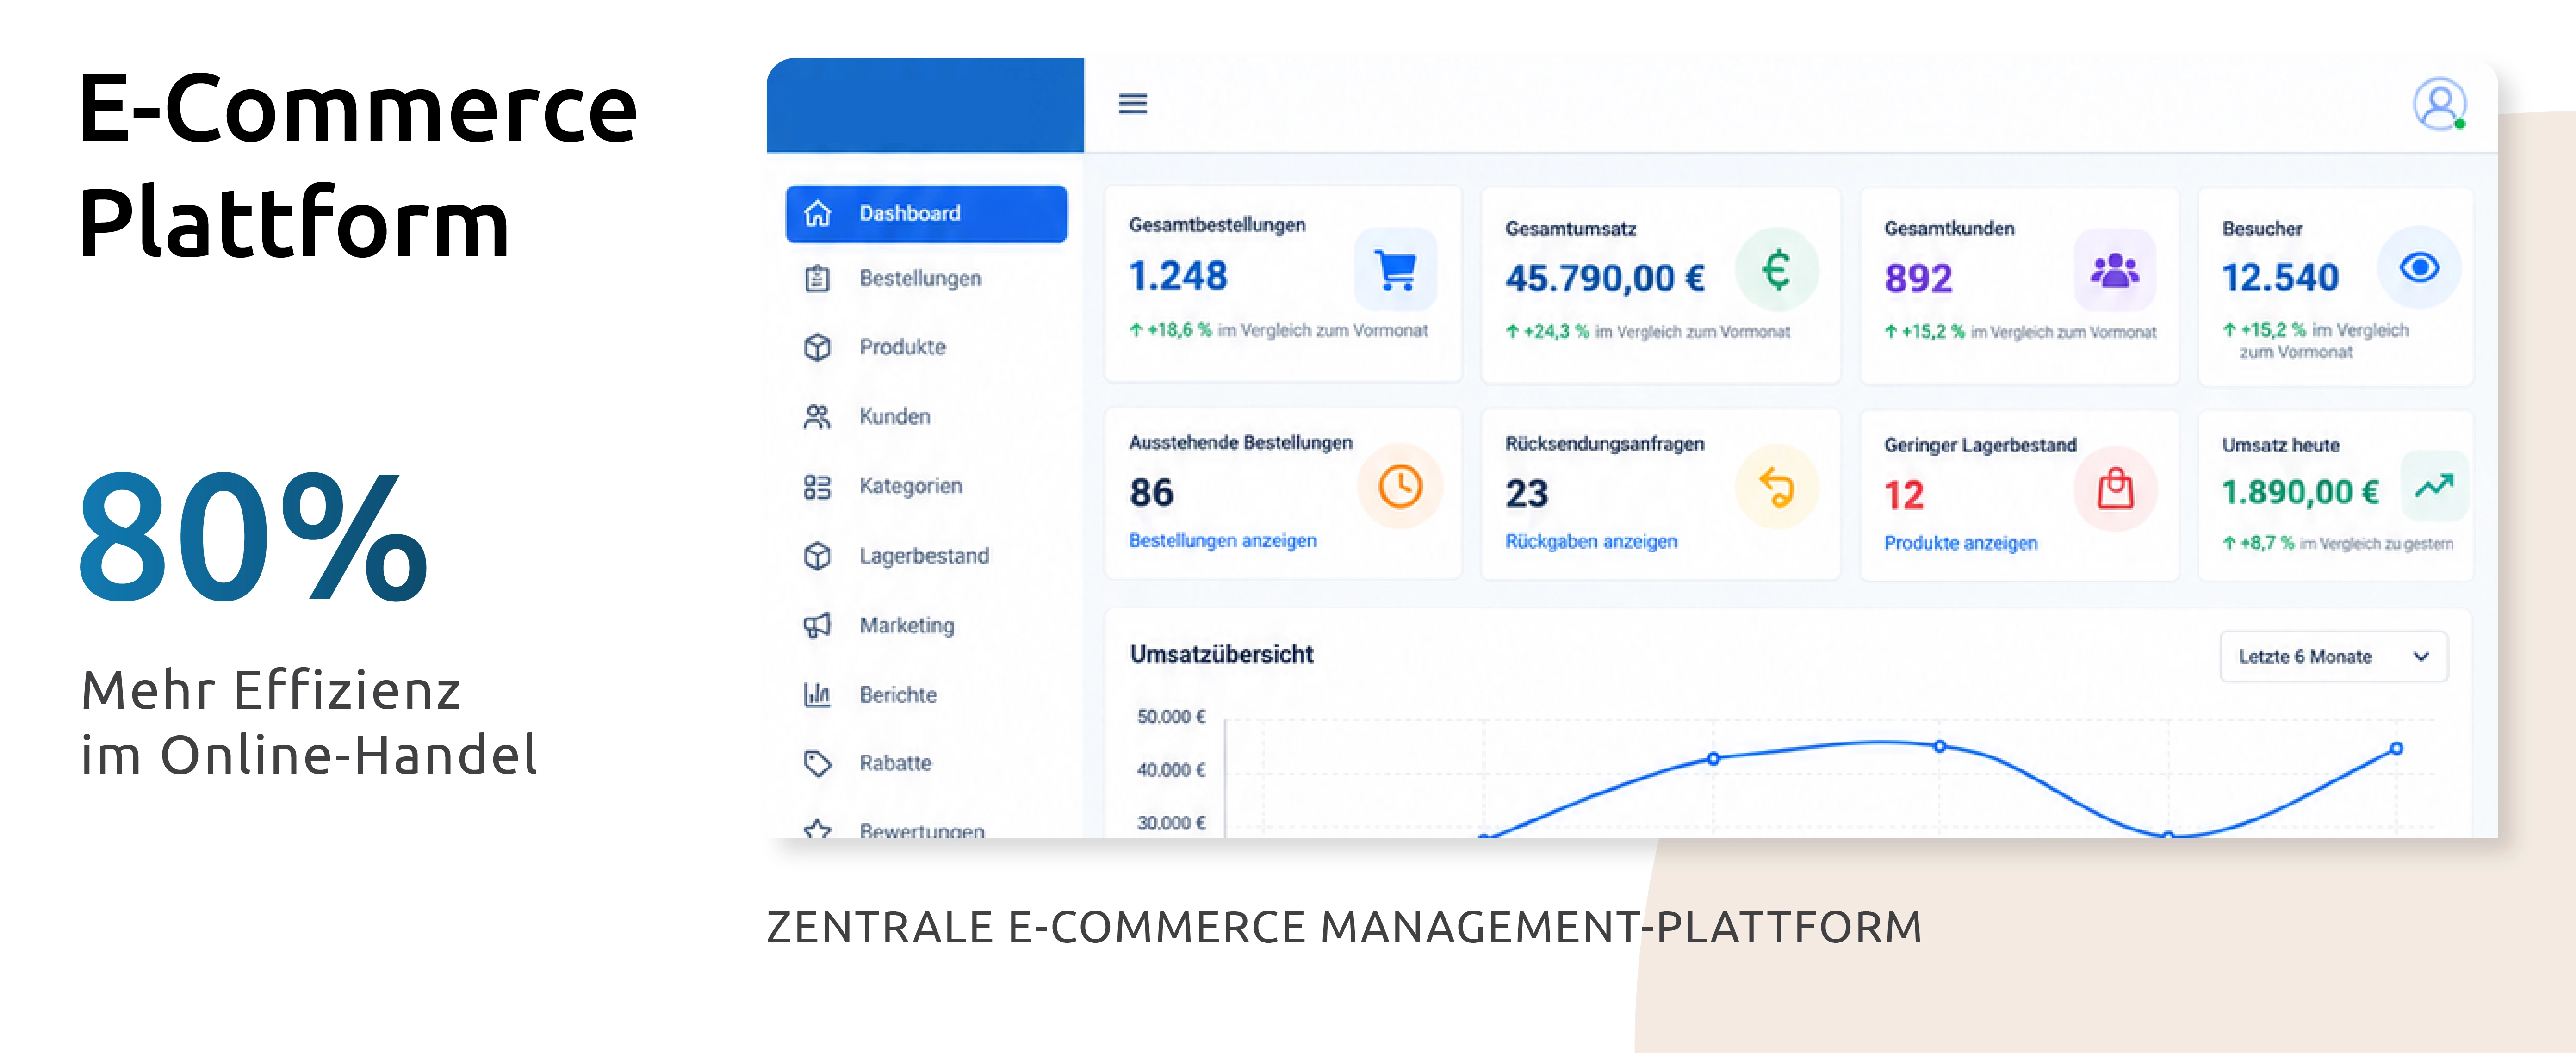Click the Rücksendungsanfragen value 23
The width and height of the screenshot is (2576, 1053).
[1527, 494]
